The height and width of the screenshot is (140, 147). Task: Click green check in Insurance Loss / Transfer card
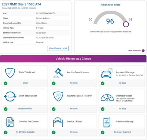pos(54,109)
